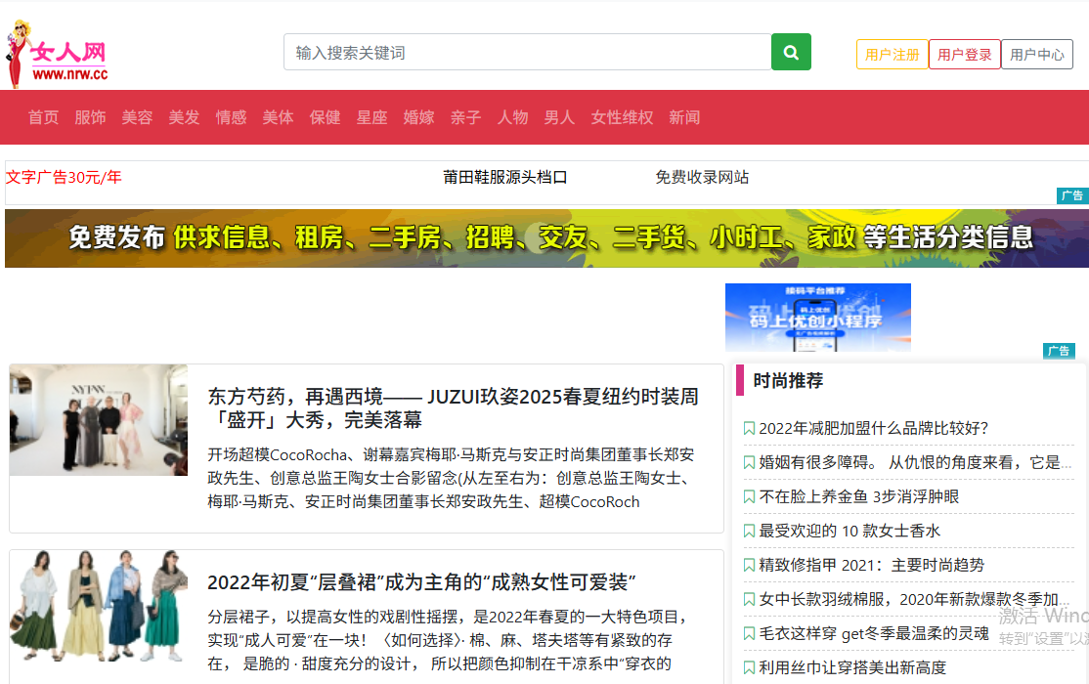Open the 新闻 navigation item
This screenshot has width=1089, height=684.
(x=685, y=117)
